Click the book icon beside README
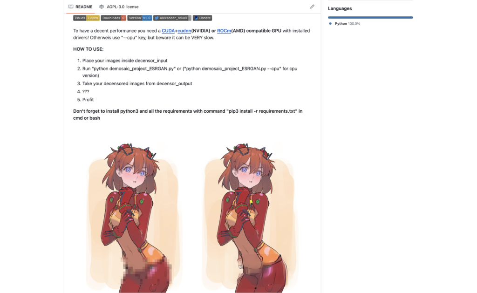Image resolution: width=477 pixels, height=293 pixels. [x=71, y=7]
